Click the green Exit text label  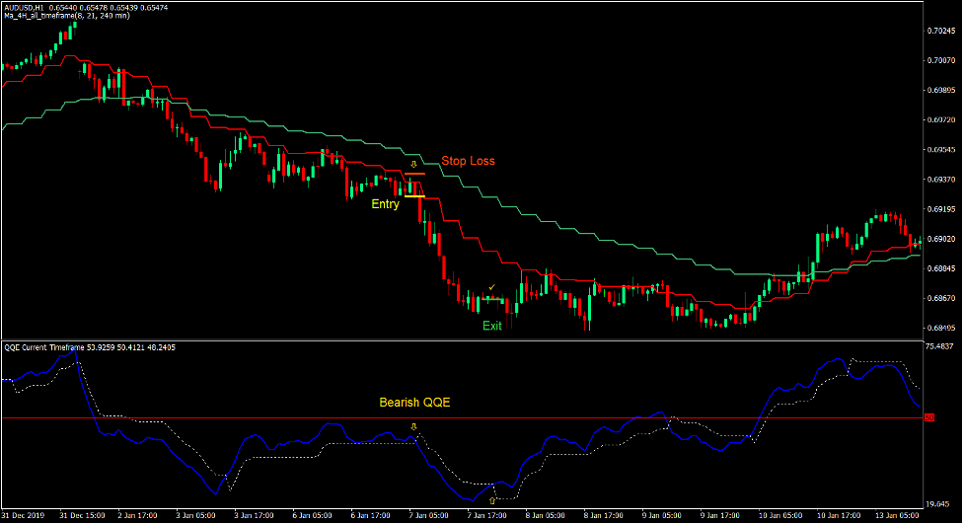tap(491, 325)
